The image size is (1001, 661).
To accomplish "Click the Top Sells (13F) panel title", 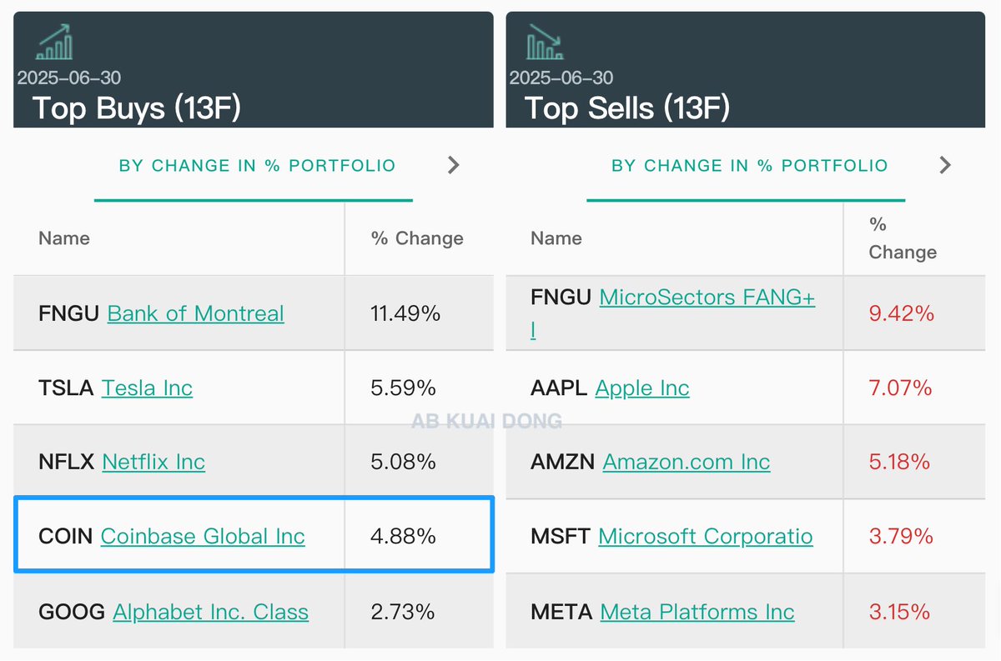I will click(x=627, y=108).
